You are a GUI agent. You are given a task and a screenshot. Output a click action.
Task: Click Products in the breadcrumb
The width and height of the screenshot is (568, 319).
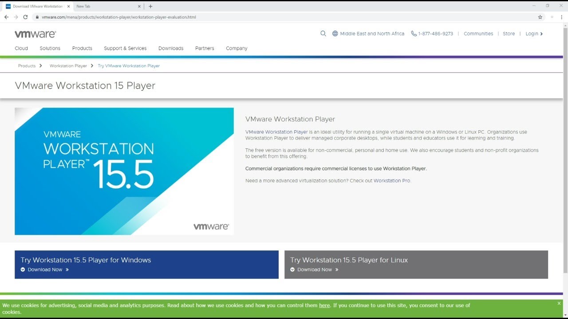27,66
